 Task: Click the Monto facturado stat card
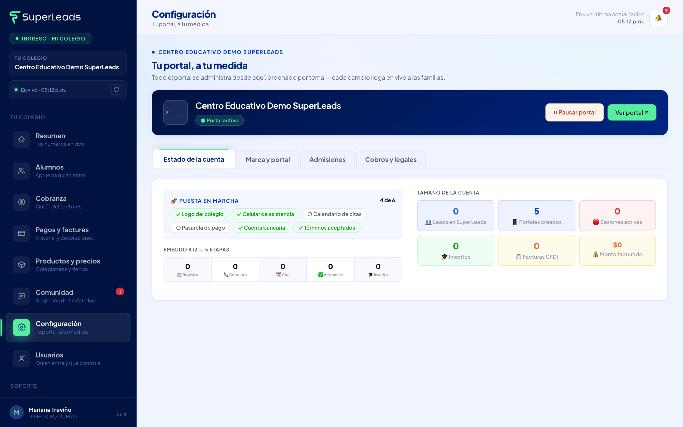pos(617,250)
